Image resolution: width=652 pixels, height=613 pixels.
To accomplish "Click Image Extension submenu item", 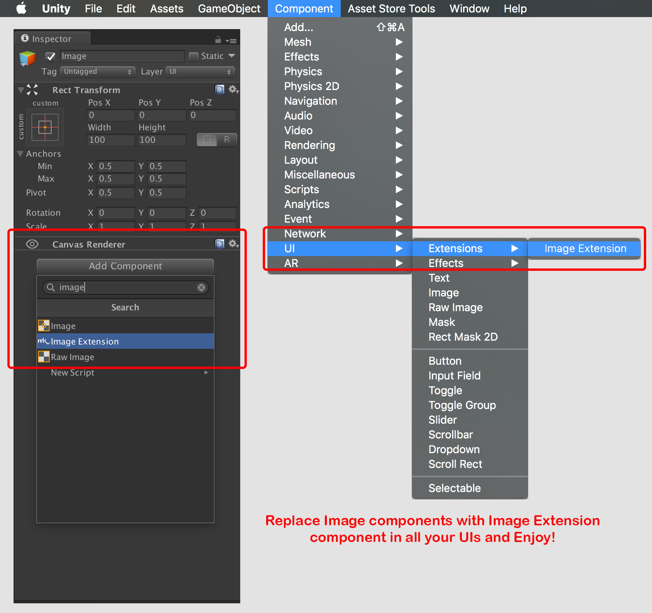I will pos(584,249).
